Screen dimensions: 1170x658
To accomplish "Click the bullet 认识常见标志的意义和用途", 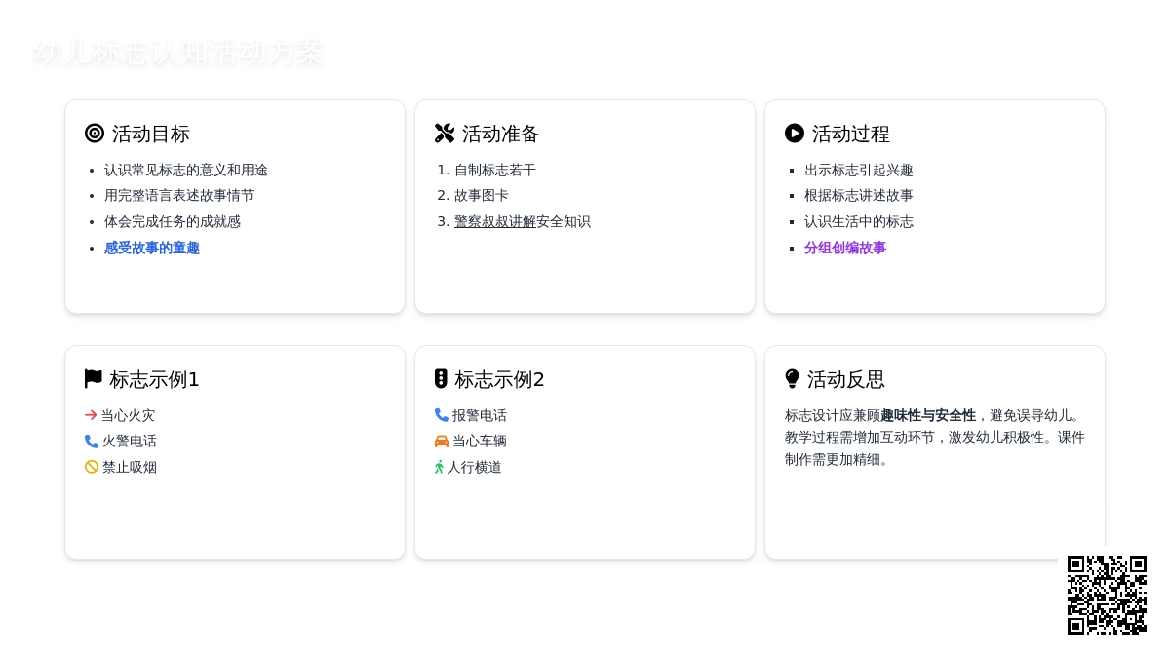I will pyautogui.click(x=186, y=170).
